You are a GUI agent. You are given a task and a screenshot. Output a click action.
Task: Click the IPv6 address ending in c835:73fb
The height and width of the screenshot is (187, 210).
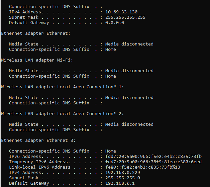tap(153, 157)
